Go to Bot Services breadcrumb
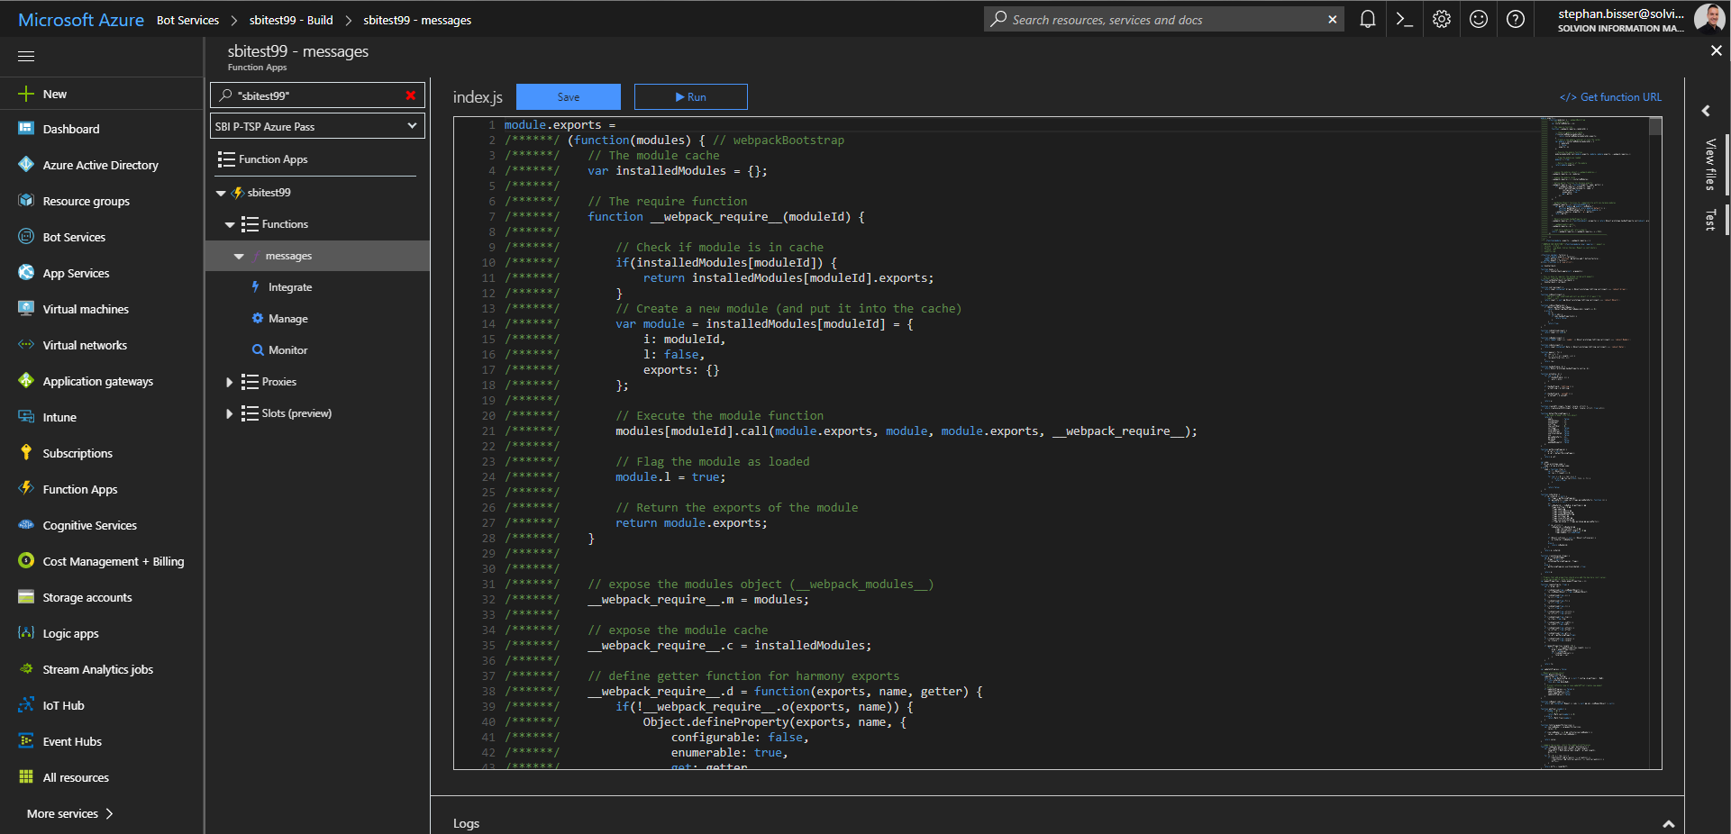1731x834 pixels. click(x=187, y=20)
